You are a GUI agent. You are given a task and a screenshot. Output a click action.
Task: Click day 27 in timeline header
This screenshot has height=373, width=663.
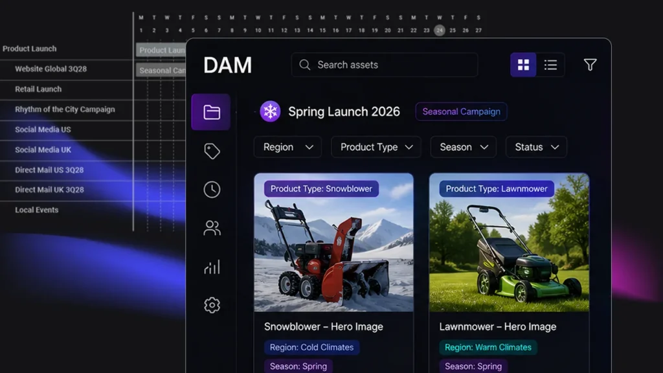(478, 30)
